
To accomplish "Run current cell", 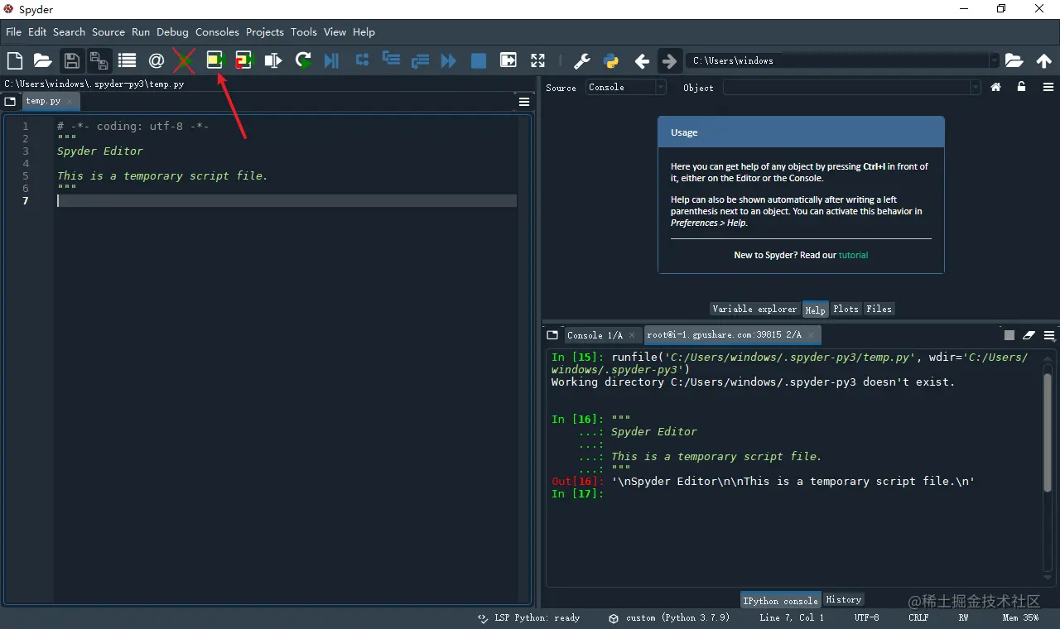I will (215, 60).
